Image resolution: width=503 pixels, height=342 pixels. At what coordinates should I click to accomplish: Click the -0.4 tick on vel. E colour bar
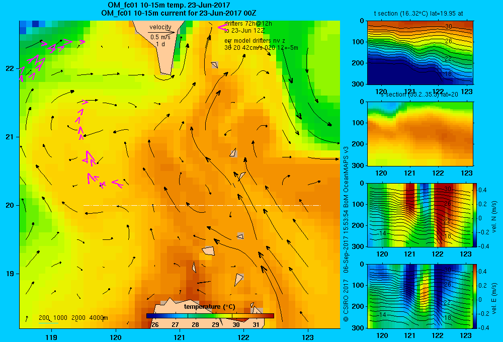point(483,327)
